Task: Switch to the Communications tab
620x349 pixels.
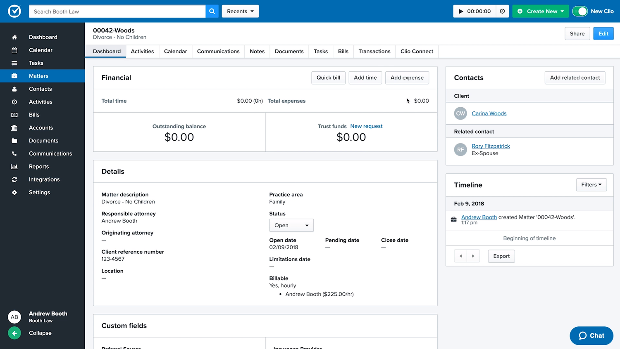Action: click(218, 52)
